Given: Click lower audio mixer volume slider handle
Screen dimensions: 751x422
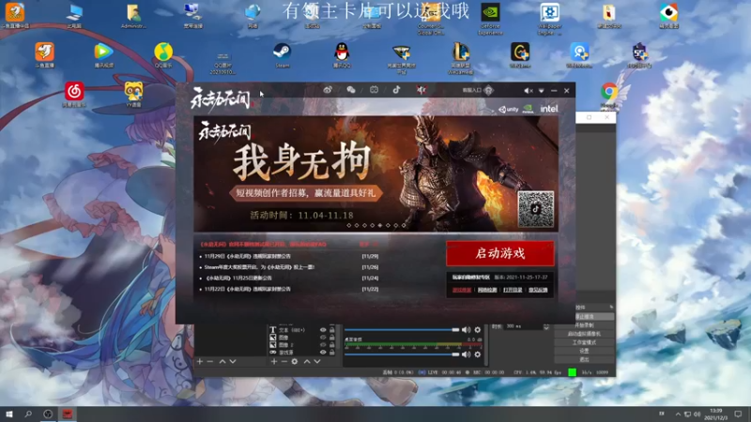Looking at the screenshot, I should point(455,354).
